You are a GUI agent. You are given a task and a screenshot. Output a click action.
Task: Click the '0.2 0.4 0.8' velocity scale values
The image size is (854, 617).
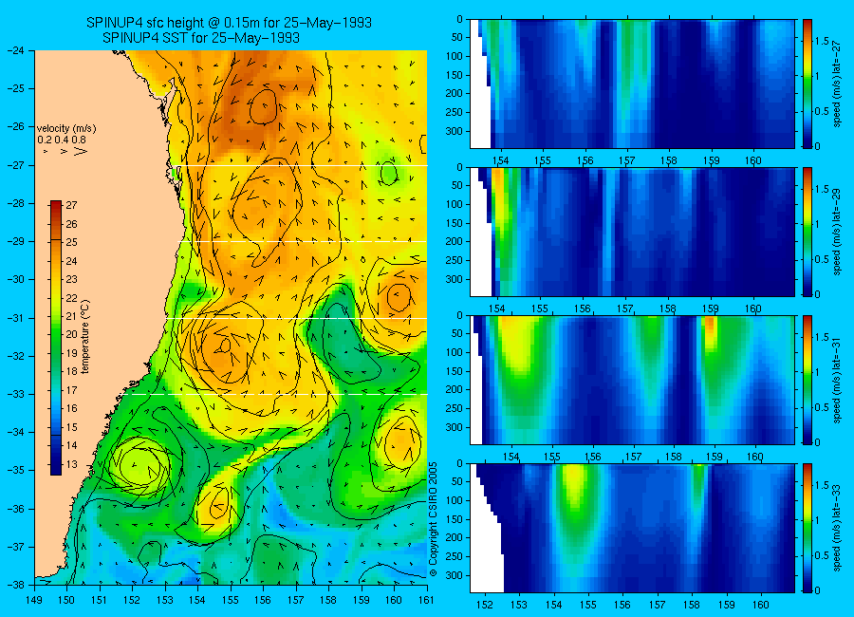(62, 140)
